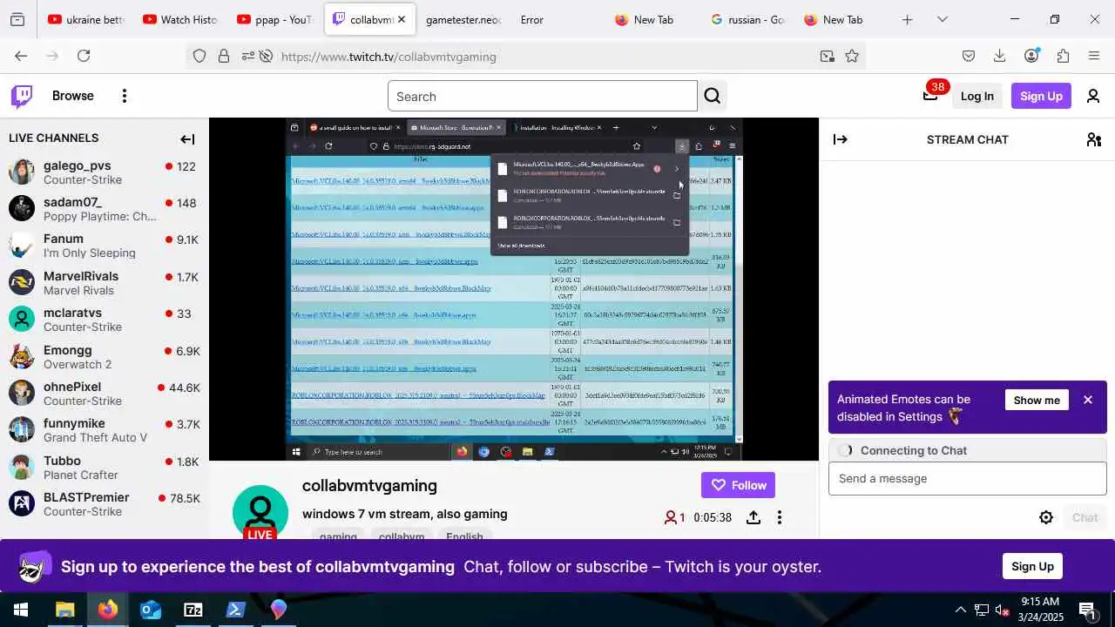Click the Log In button

pos(976,96)
